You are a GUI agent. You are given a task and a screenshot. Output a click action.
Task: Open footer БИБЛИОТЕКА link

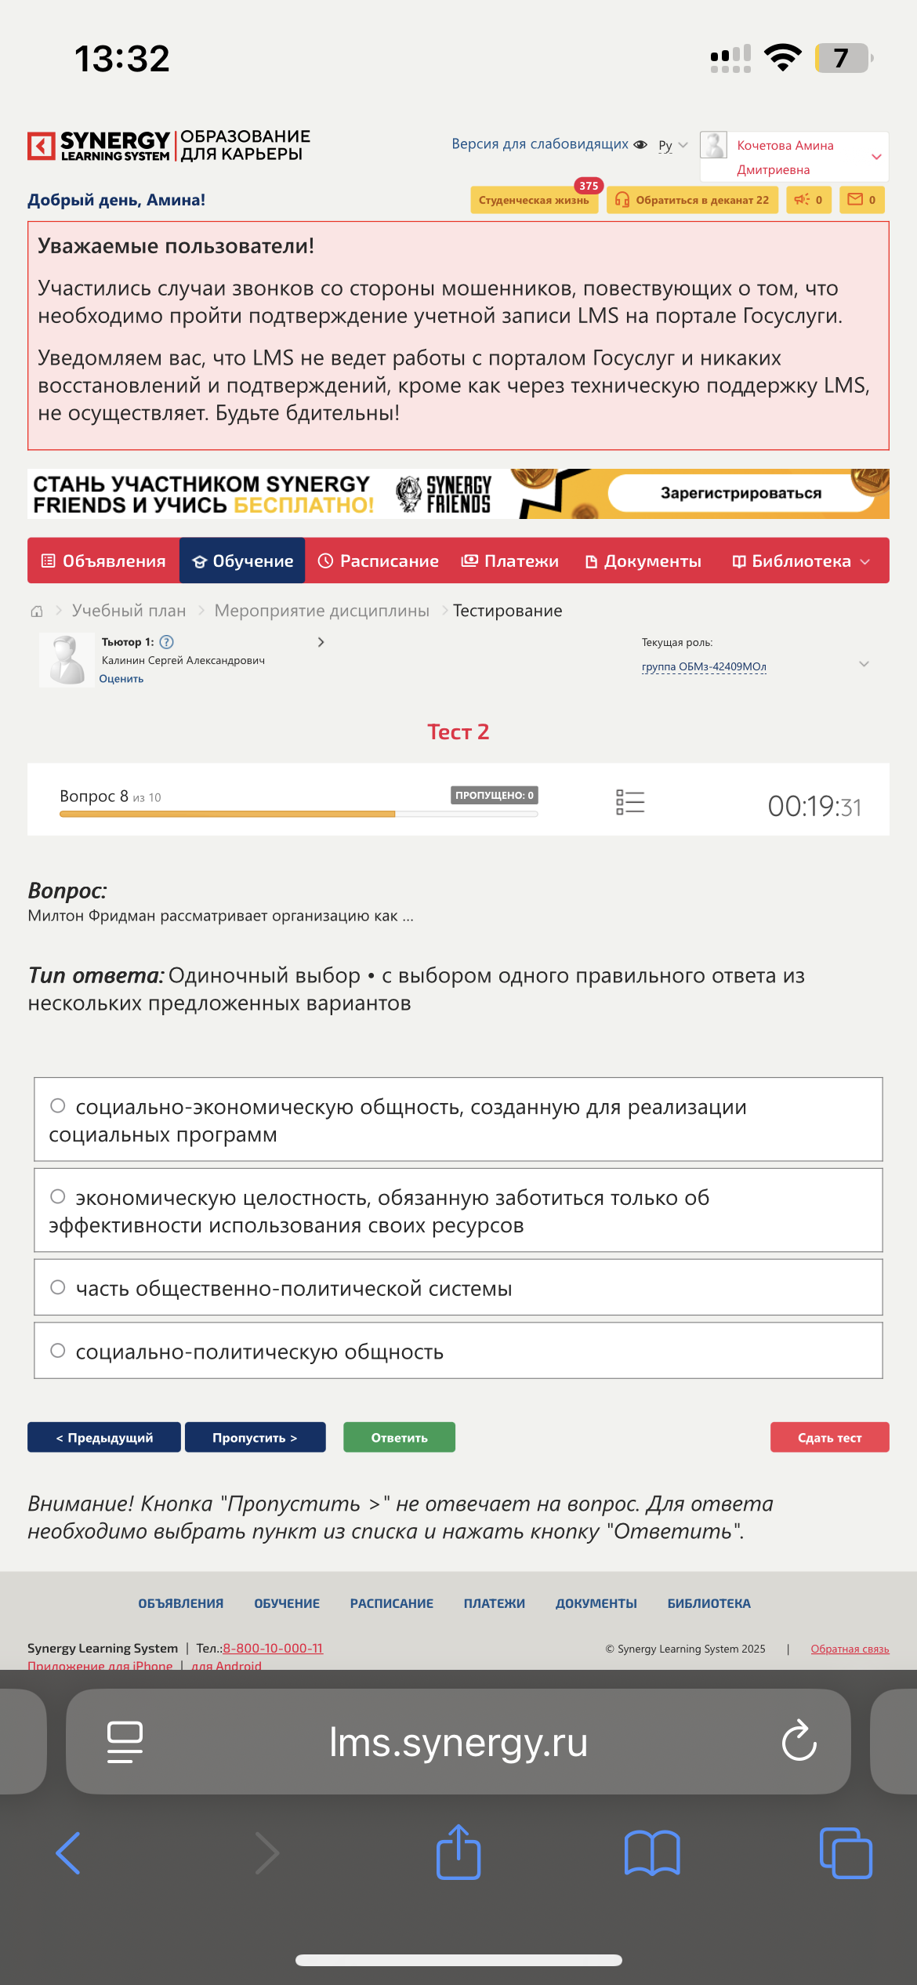(x=709, y=1603)
